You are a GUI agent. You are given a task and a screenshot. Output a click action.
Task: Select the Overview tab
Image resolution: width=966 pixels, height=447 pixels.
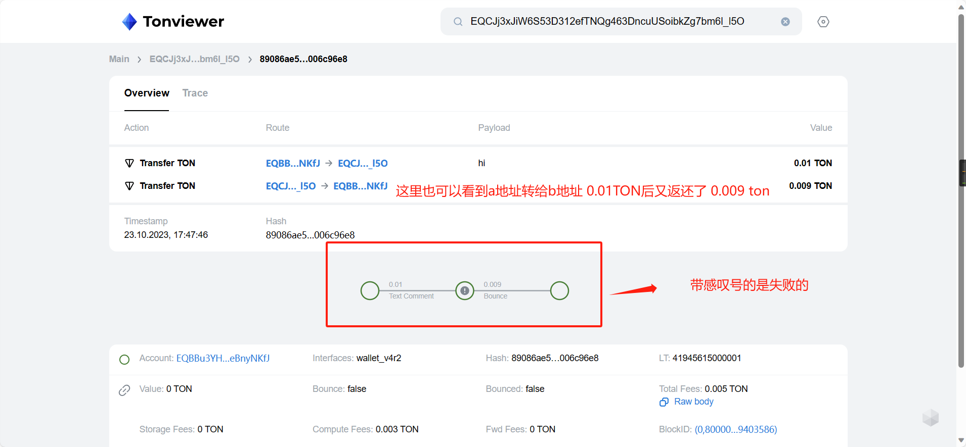[147, 93]
